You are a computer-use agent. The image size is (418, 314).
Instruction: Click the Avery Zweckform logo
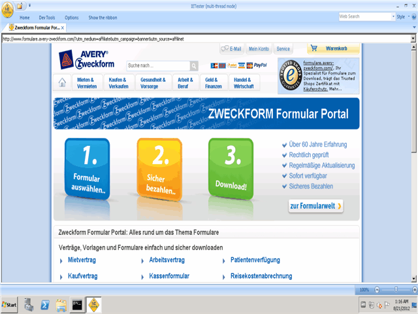click(x=86, y=60)
